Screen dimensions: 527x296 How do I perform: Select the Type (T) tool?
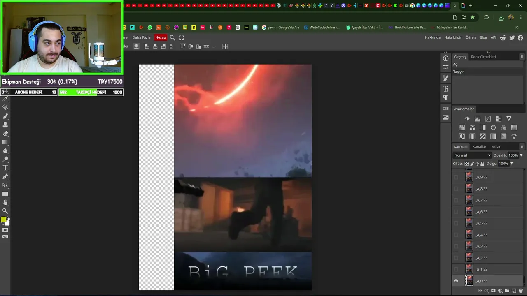[5, 168]
